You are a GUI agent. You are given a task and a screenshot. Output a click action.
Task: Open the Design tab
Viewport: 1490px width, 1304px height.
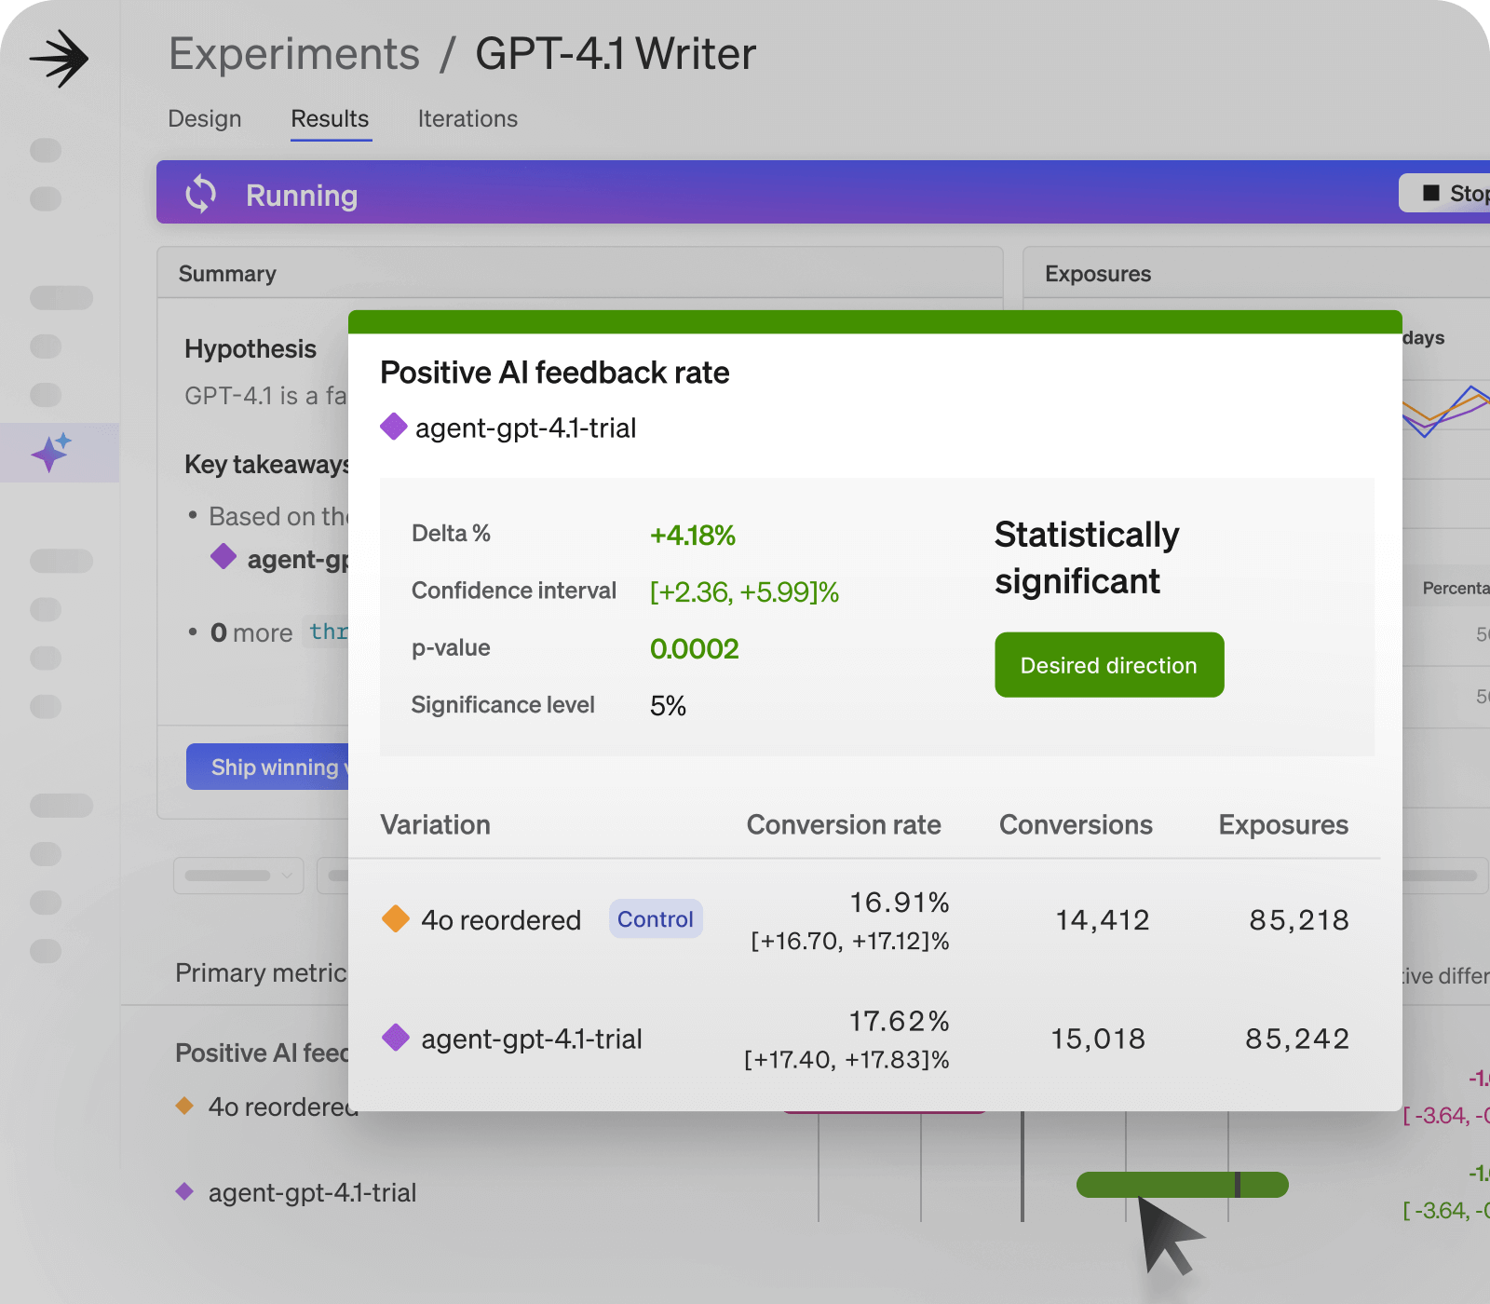[x=205, y=119]
